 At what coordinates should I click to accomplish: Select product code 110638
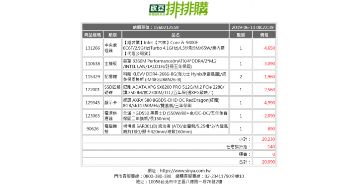click(x=92, y=64)
